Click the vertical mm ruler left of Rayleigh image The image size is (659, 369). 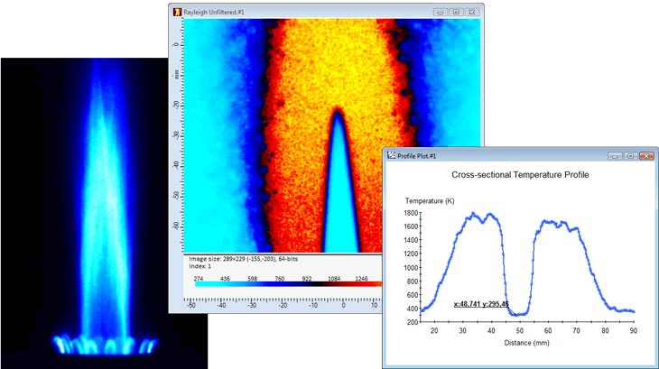[x=178, y=135]
